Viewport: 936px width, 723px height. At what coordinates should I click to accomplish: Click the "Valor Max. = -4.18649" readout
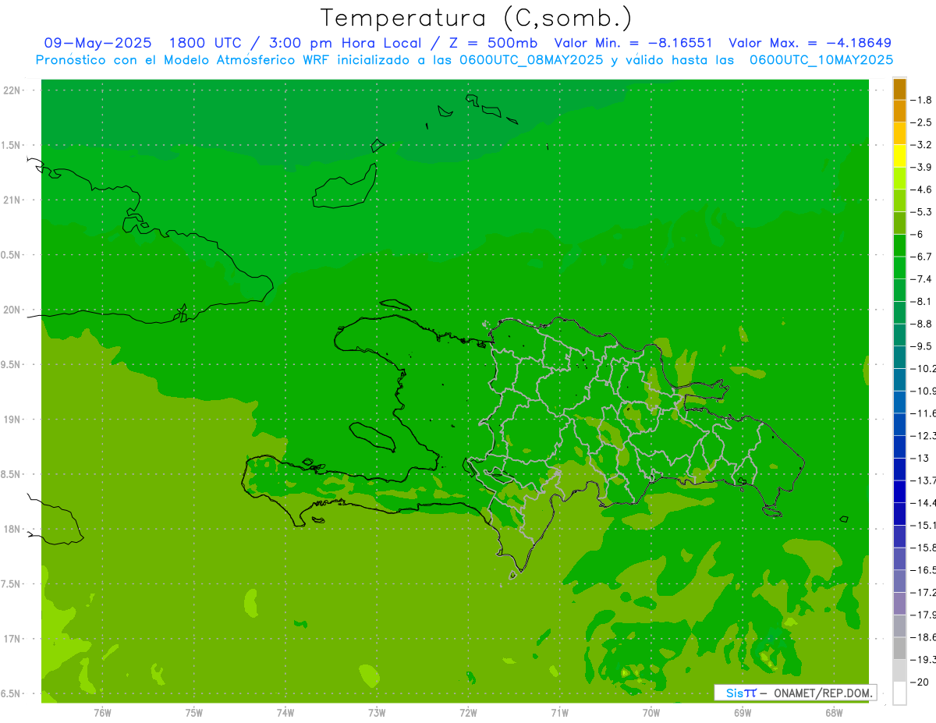tap(810, 43)
